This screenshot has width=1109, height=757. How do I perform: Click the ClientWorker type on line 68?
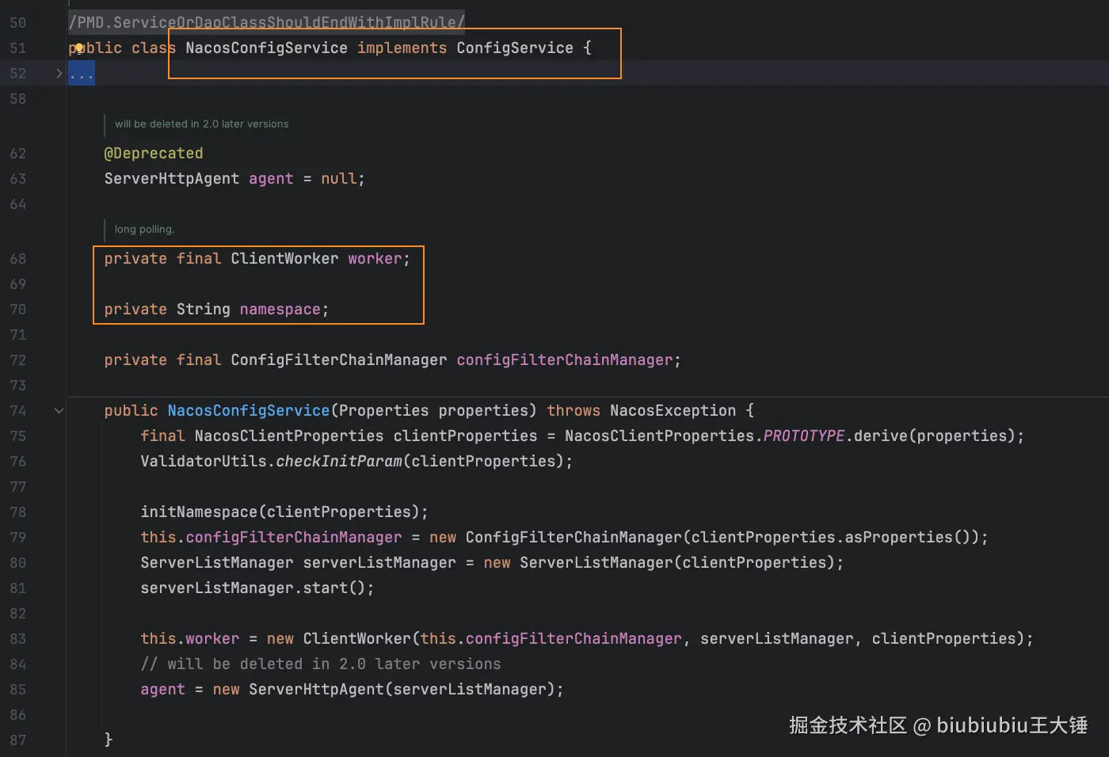[284, 258]
